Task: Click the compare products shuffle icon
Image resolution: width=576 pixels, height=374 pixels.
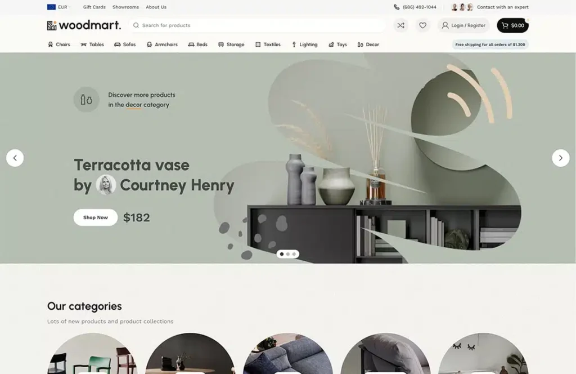Action: [400, 25]
